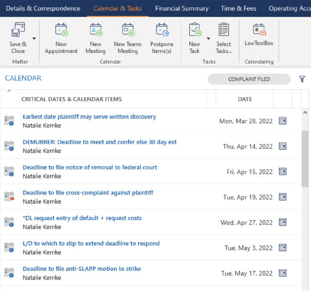
Task: Open Select Tasks tool
Action: point(224,30)
